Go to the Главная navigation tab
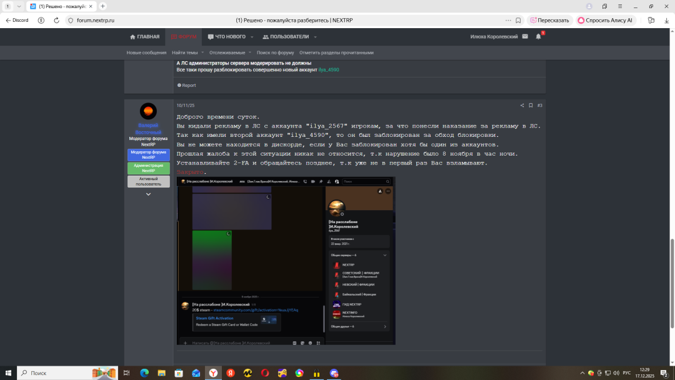This screenshot has width=675, height=380. tap(144, 37)
